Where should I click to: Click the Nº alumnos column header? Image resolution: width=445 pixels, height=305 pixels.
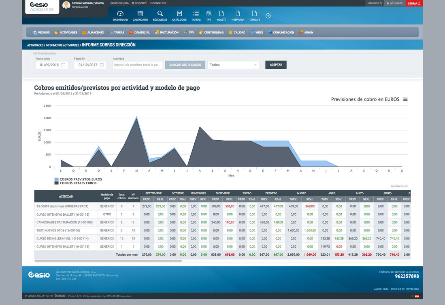click(x=133, y=197)
